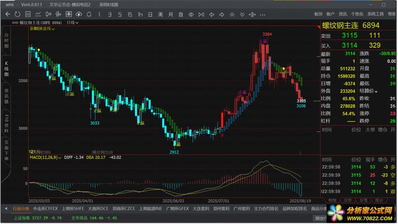Screen dimensions: 398x224
Task: Expand the 日线 period dropdown
Action: (x=72, y=22)
